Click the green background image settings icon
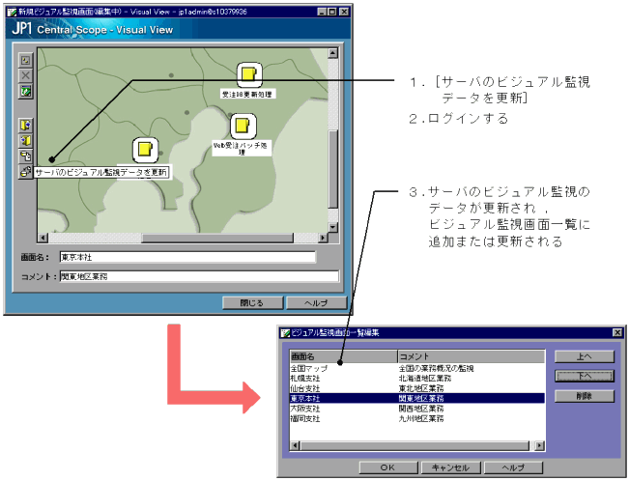The image size is (629, 481). [x=26, y=91]
